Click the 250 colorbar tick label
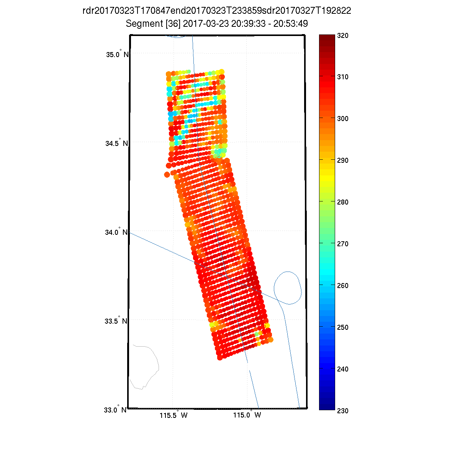460x460 pixels. 342,327
